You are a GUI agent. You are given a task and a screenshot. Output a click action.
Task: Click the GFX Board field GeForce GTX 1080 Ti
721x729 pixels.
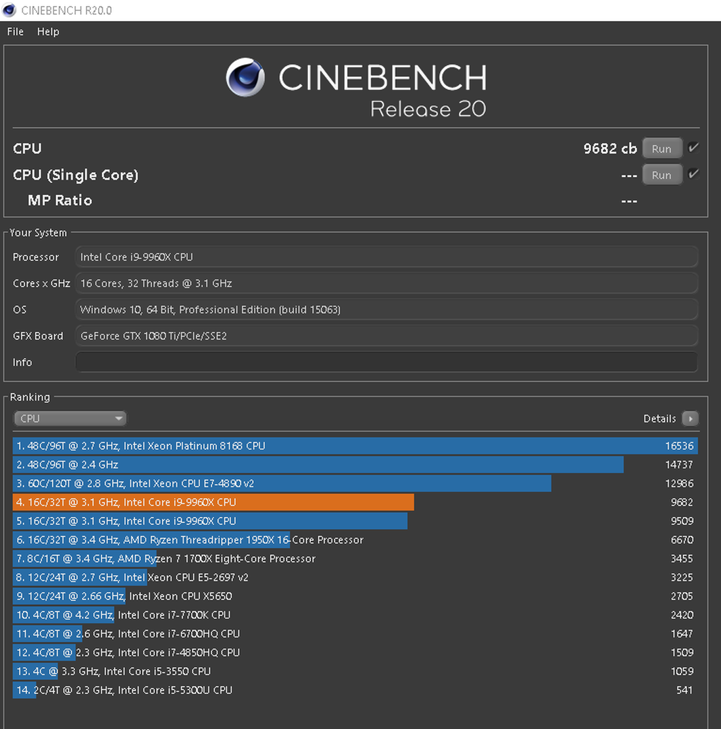387,335
